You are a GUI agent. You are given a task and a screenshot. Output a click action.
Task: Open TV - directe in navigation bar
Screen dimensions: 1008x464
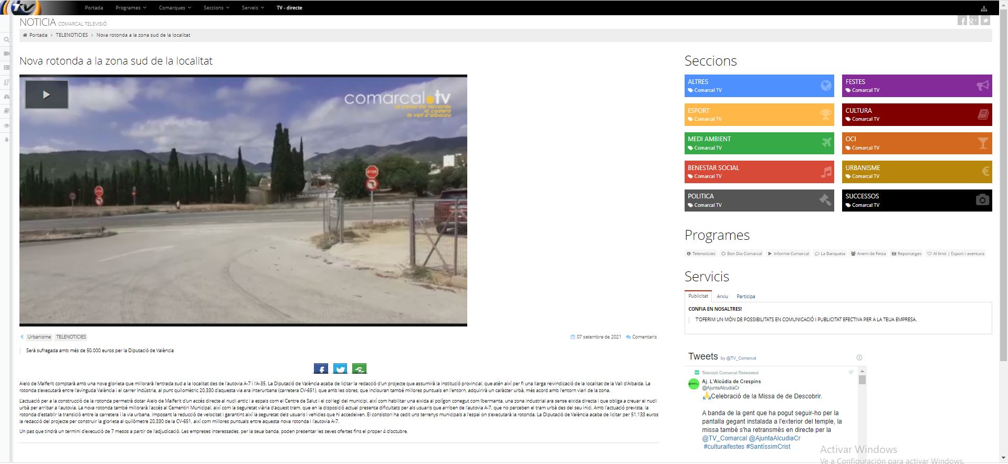point(289,8)
